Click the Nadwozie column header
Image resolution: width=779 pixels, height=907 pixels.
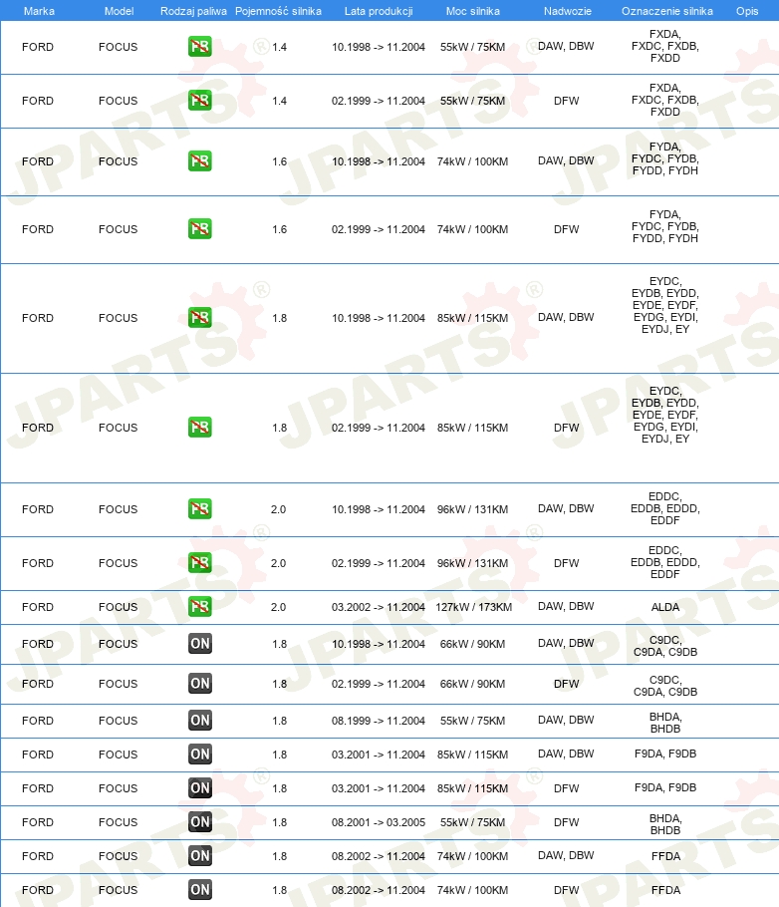point(568,11)
